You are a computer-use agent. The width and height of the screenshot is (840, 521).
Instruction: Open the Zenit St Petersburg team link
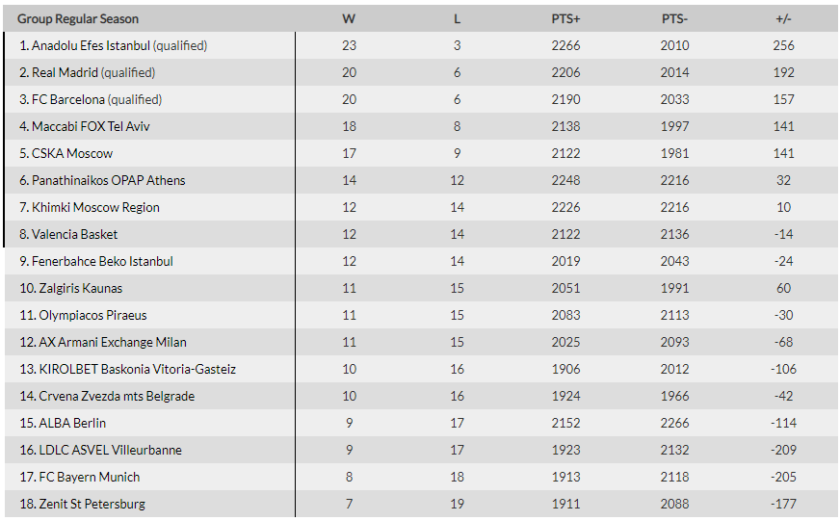pos(92,504)
